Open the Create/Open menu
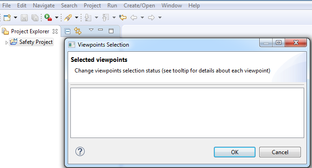This screenshot has width=312, height=168. coord(139,6)
